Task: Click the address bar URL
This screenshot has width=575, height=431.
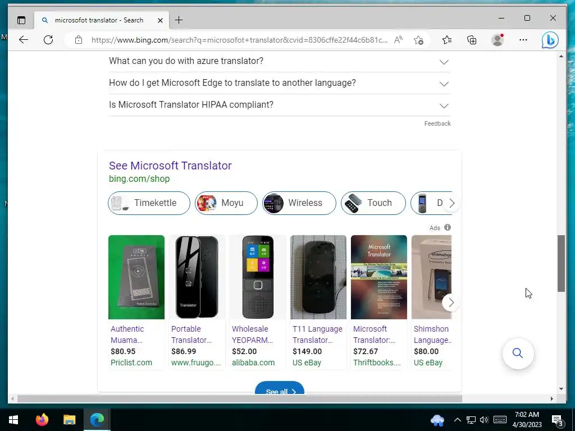Action: point(239,40)
